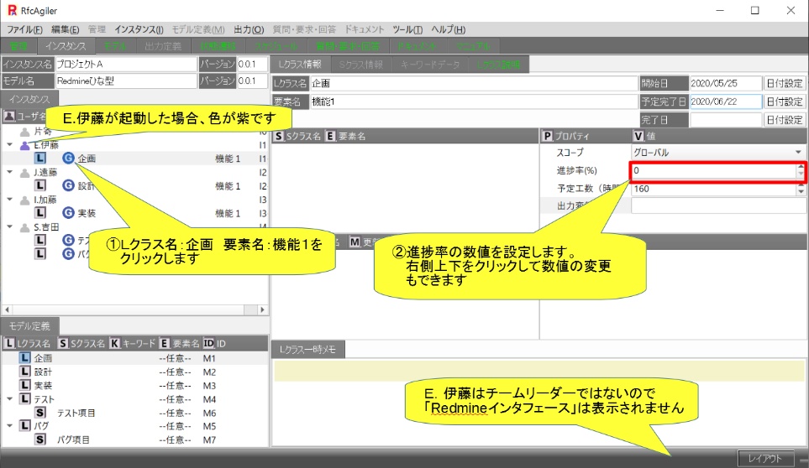Collapse the I.加藤 tree node
The height and width of the screenshot is (468, 809).
pos(10,200)
